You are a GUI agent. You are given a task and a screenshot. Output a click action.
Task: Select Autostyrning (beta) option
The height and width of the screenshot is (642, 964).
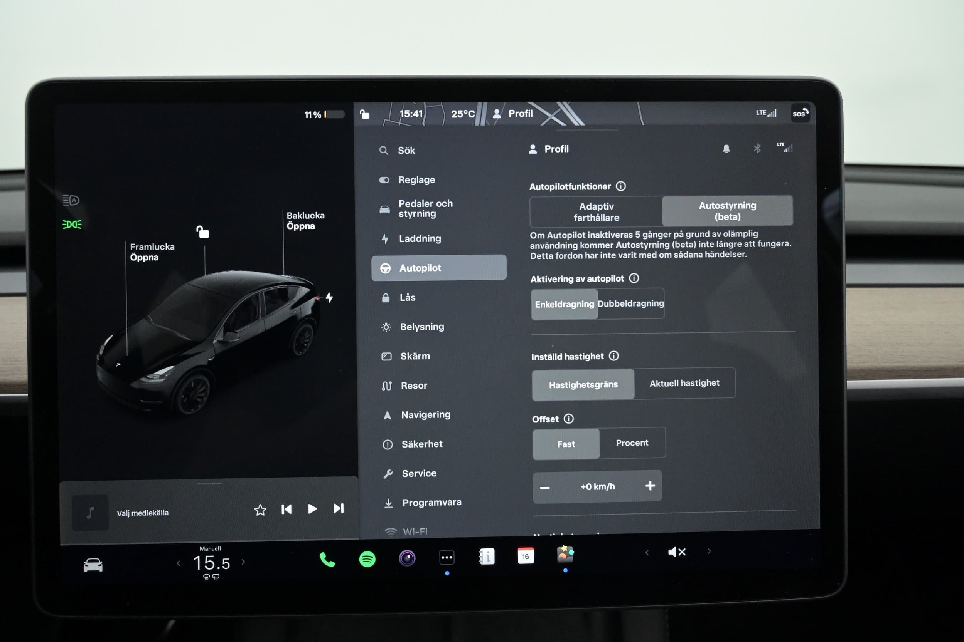(728, 211)
